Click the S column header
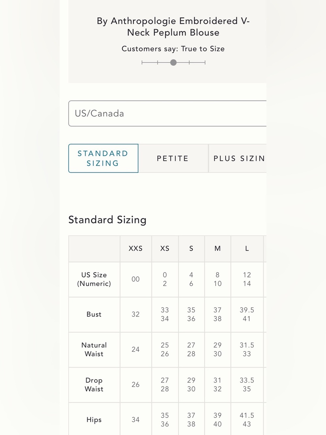The image size is (326, 435). (191, 249)
